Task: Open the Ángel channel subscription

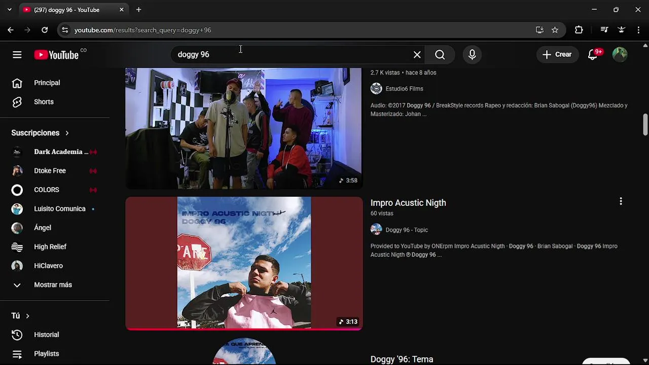Action: 55,228
